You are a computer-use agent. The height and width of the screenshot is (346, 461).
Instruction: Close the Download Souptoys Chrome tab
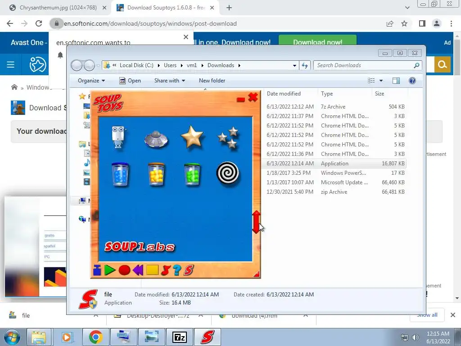pyautogui.click(x=212, y=8)
